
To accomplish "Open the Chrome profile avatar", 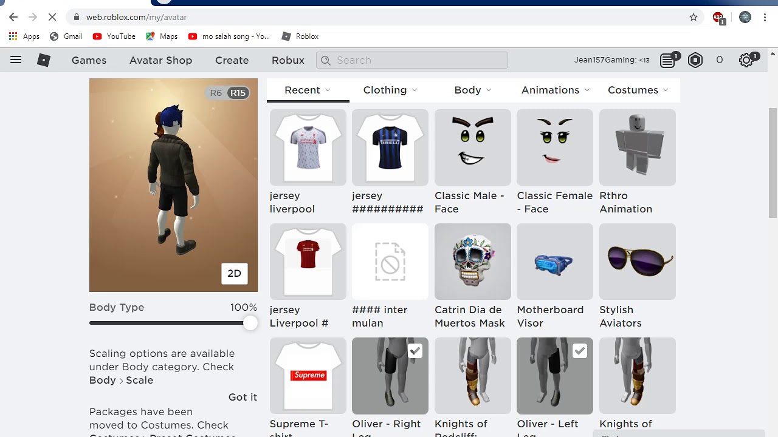I will pyautogui.click(x=745, y=17).
